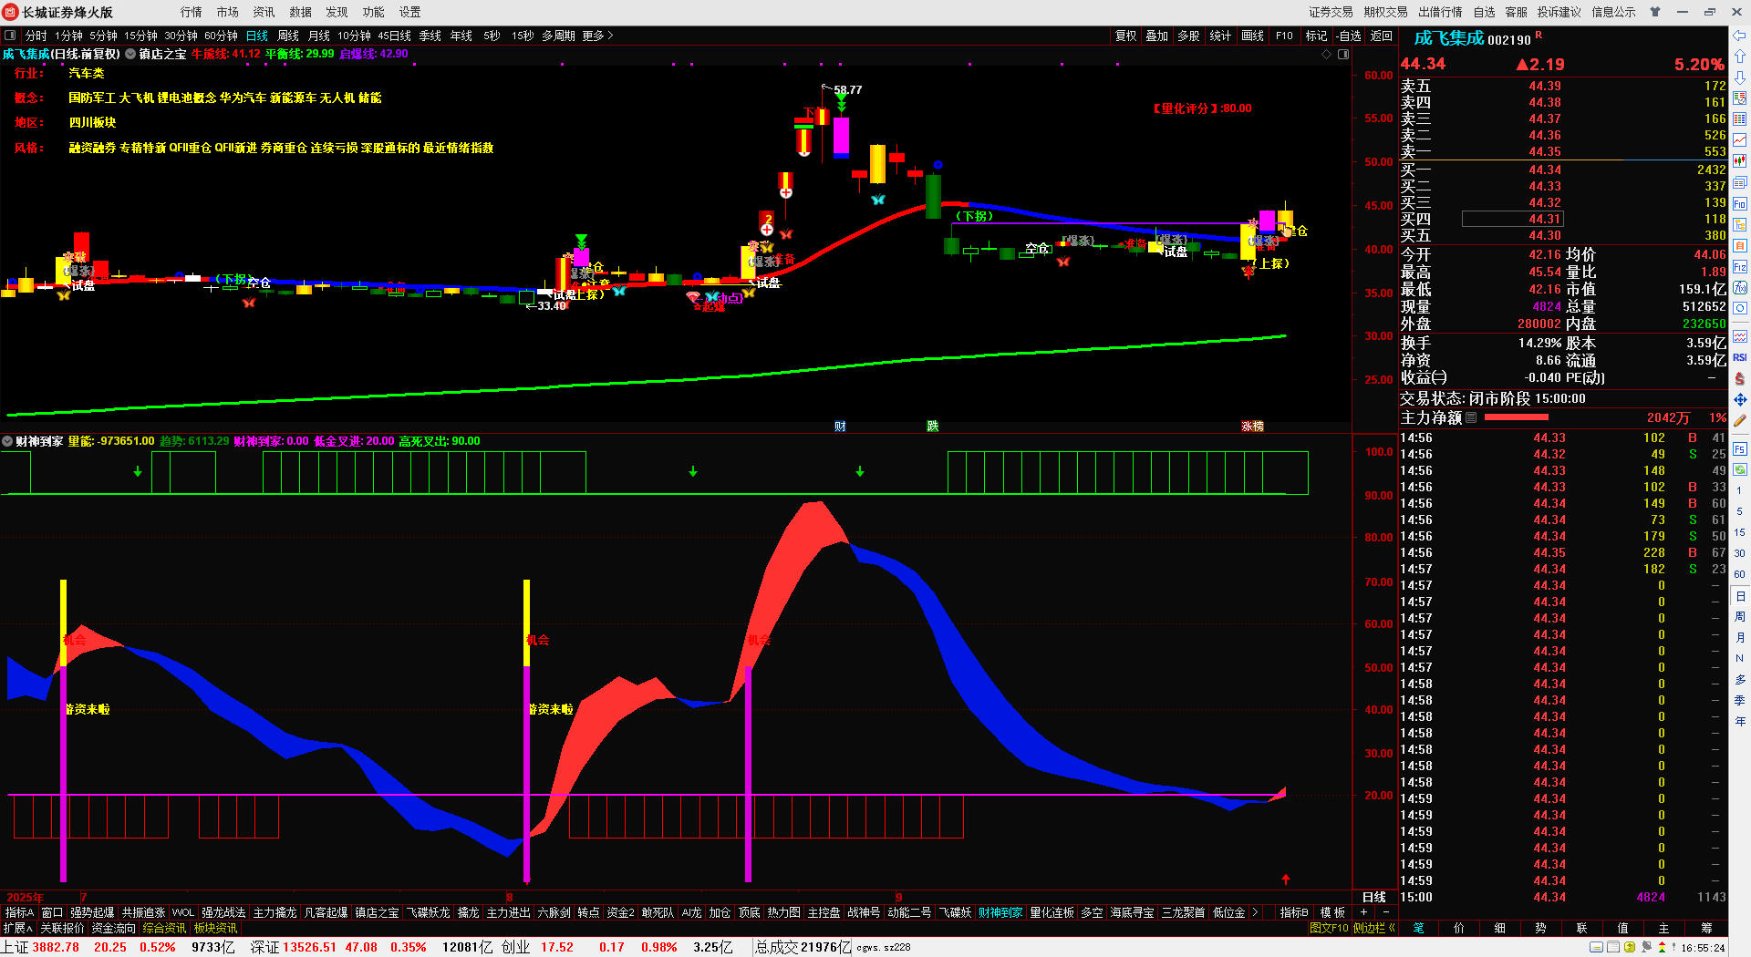Viewport: 1751px width, 957px height.
Task: Select the 强龙战法 indicator tab
Action: [x=223, y=912]
